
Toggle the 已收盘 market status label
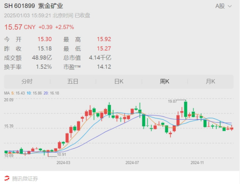pos(82,16)
